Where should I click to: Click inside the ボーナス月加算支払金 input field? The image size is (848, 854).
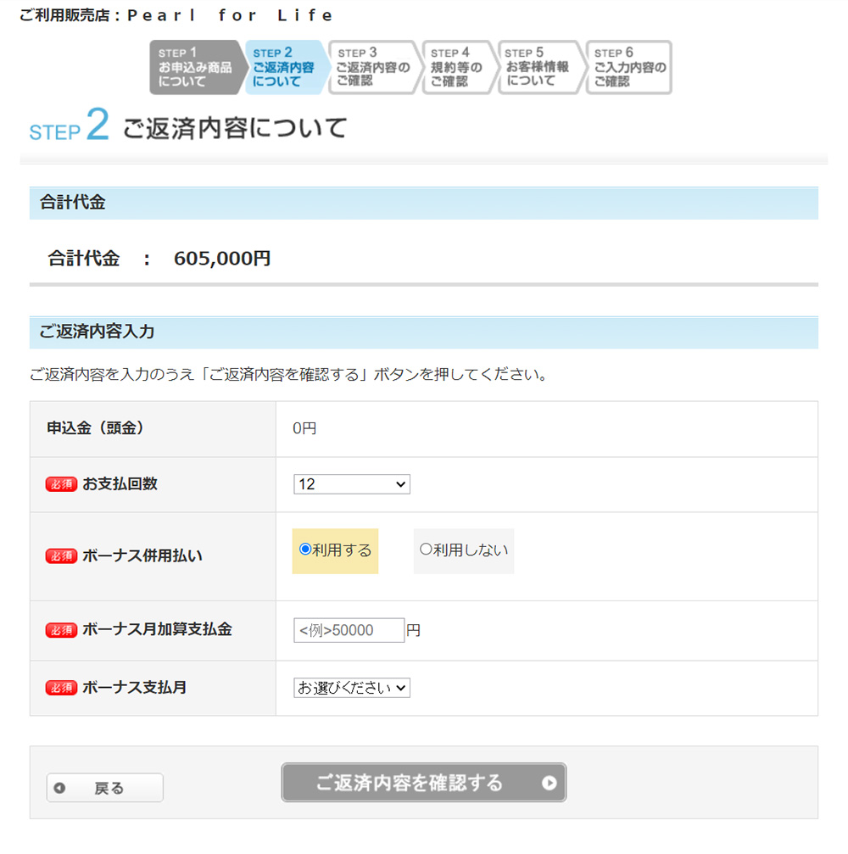click(x=348, y=629)
